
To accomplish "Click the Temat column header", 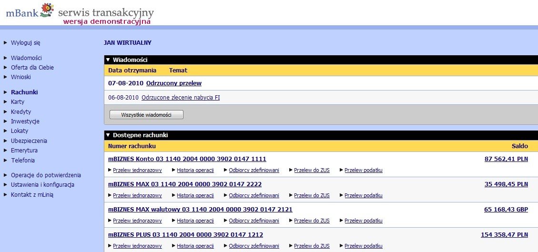I will point(178,71).
